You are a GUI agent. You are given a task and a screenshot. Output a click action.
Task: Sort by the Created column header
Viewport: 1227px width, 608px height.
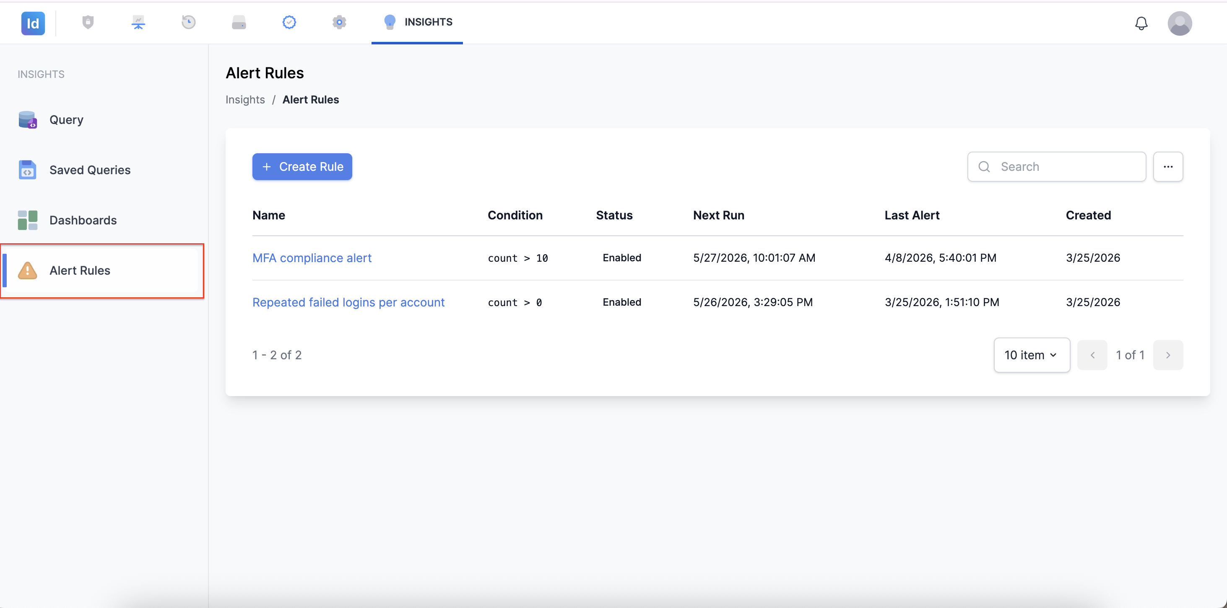point(1088,215)
